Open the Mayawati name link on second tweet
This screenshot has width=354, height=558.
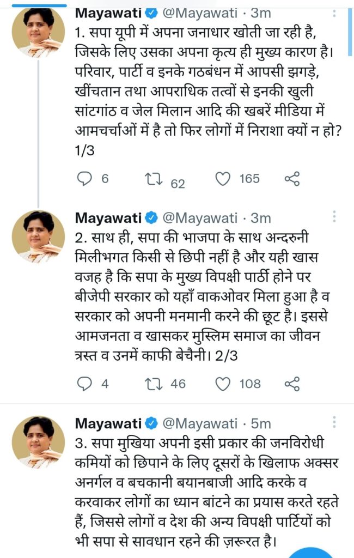[107, 219]
